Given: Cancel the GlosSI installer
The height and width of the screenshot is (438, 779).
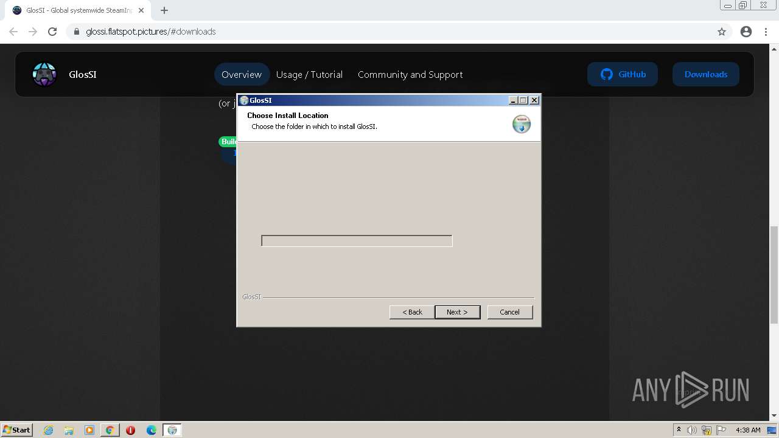Looking at the screenshot, I should 509,312.
